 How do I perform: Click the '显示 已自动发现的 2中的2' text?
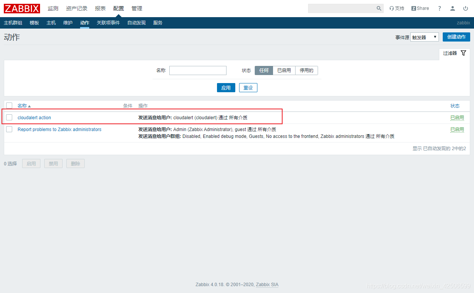pyautogui.click(x=439, y=149)
